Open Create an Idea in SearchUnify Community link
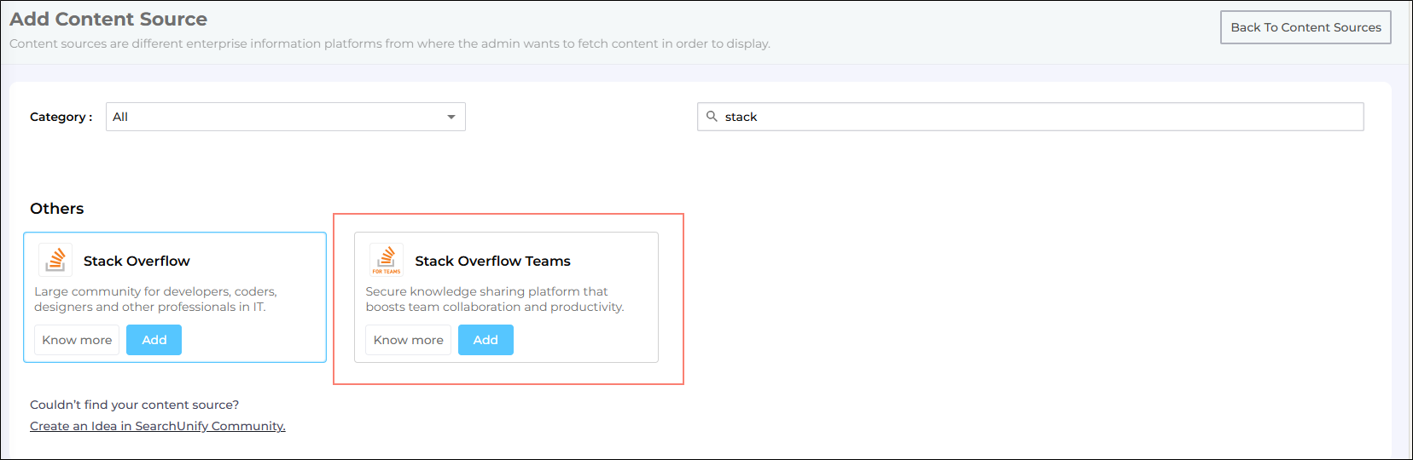Image resolution: width=1413 pixels, height=460 pixels. click(x=158, y=426)
